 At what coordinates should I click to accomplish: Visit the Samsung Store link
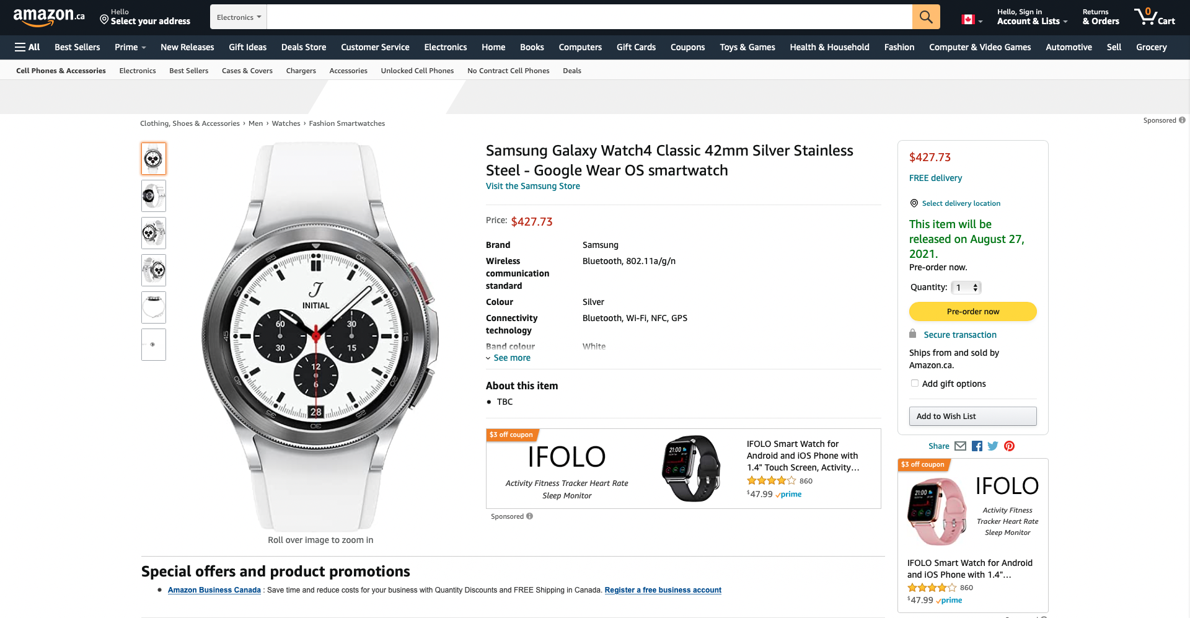532,186
